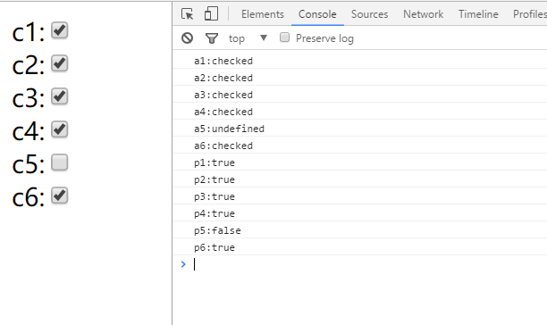This screenshot has width=547, height=325.
Task: Switch to the Sources tab
Action: click(369, 14)
